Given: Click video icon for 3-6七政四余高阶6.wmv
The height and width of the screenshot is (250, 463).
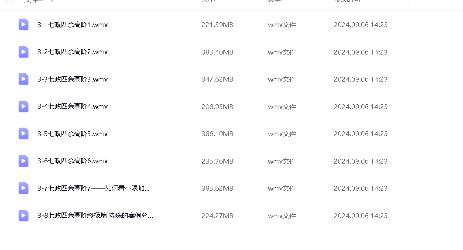Looking at the screenshot, I should (x=23, y=161).
